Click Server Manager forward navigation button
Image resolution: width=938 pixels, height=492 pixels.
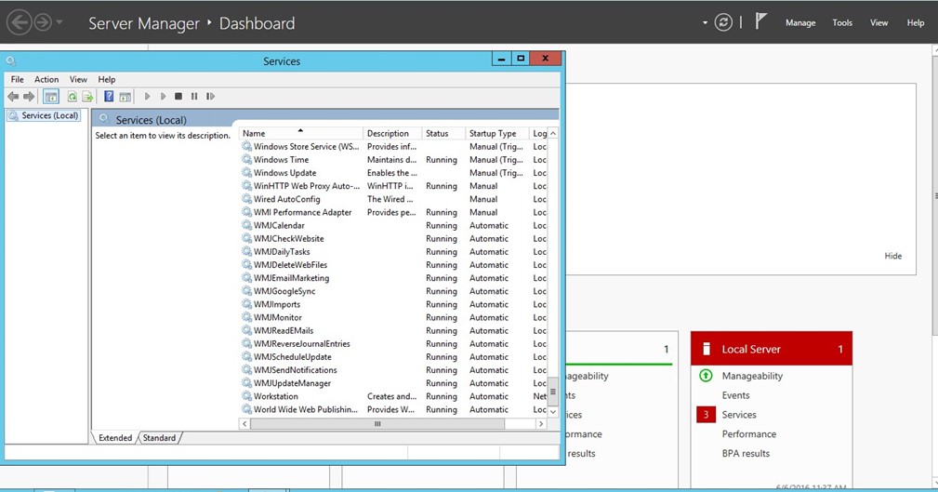pyautogui.click(x=43, y=22)
